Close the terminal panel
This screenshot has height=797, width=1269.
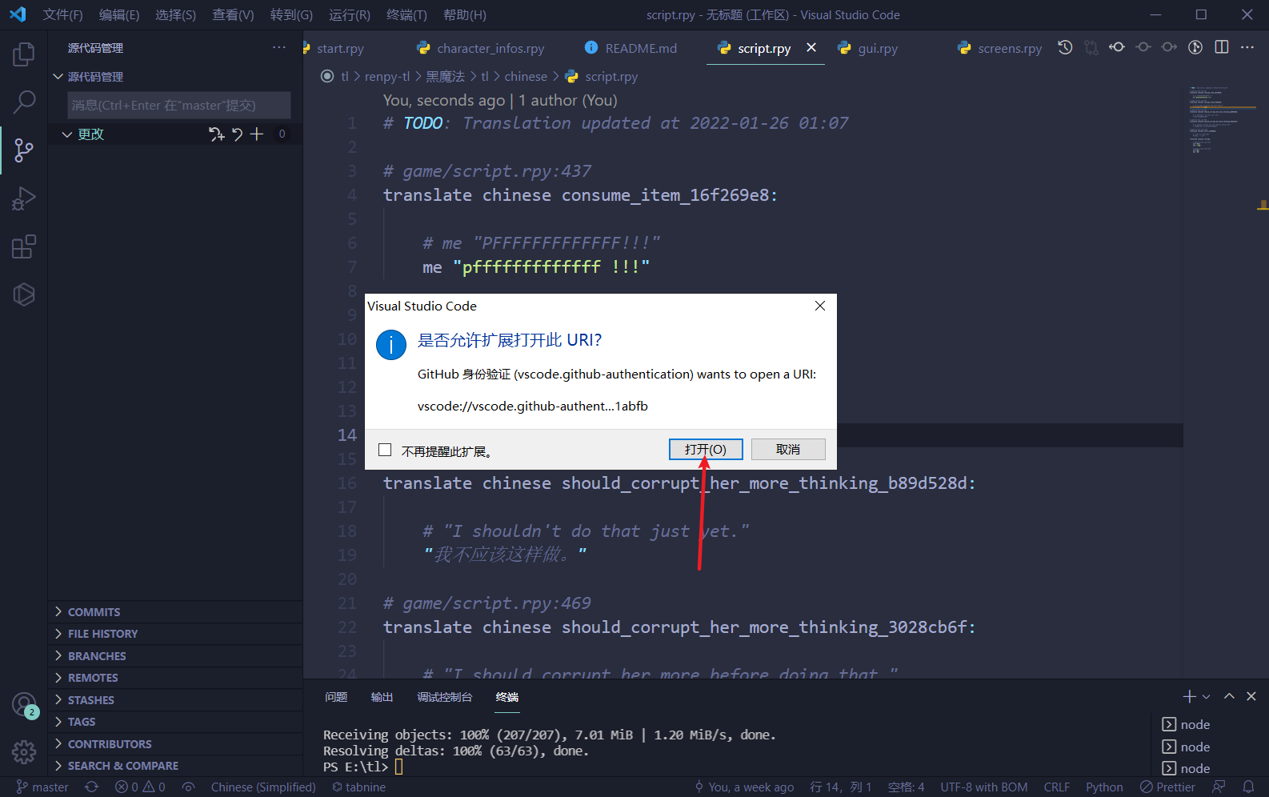1251,696
